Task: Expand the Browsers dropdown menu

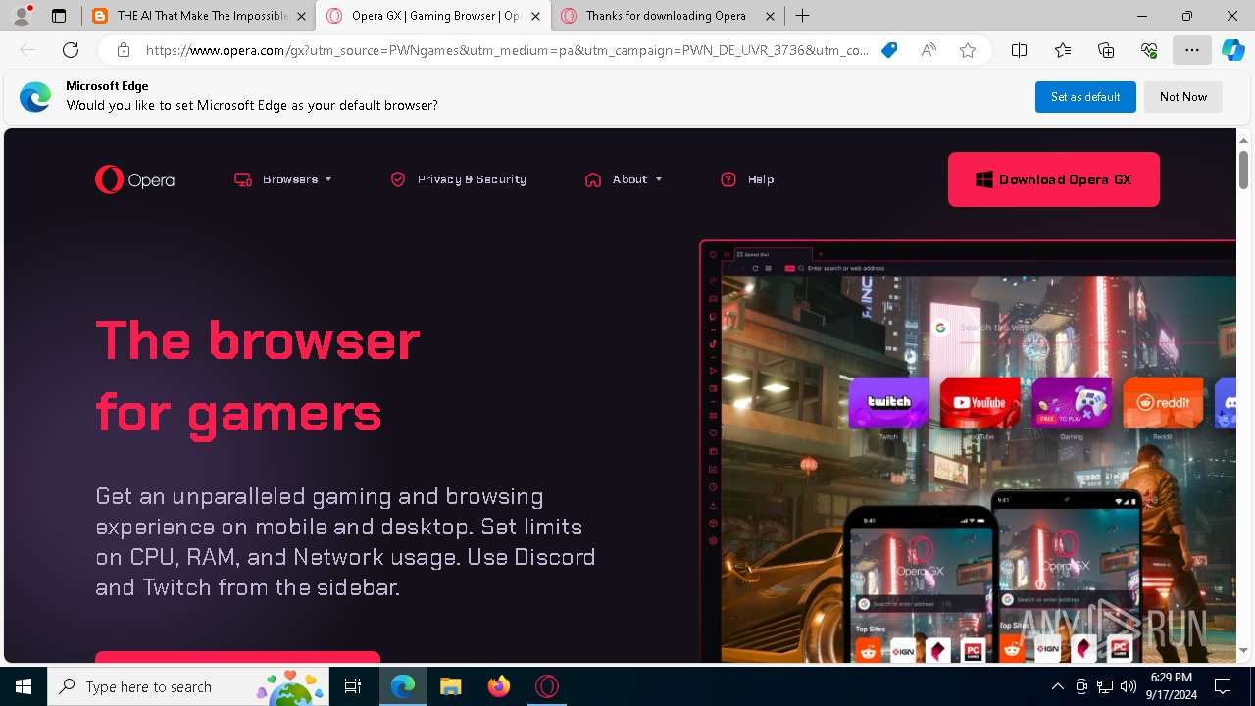Action: (283, 179)
